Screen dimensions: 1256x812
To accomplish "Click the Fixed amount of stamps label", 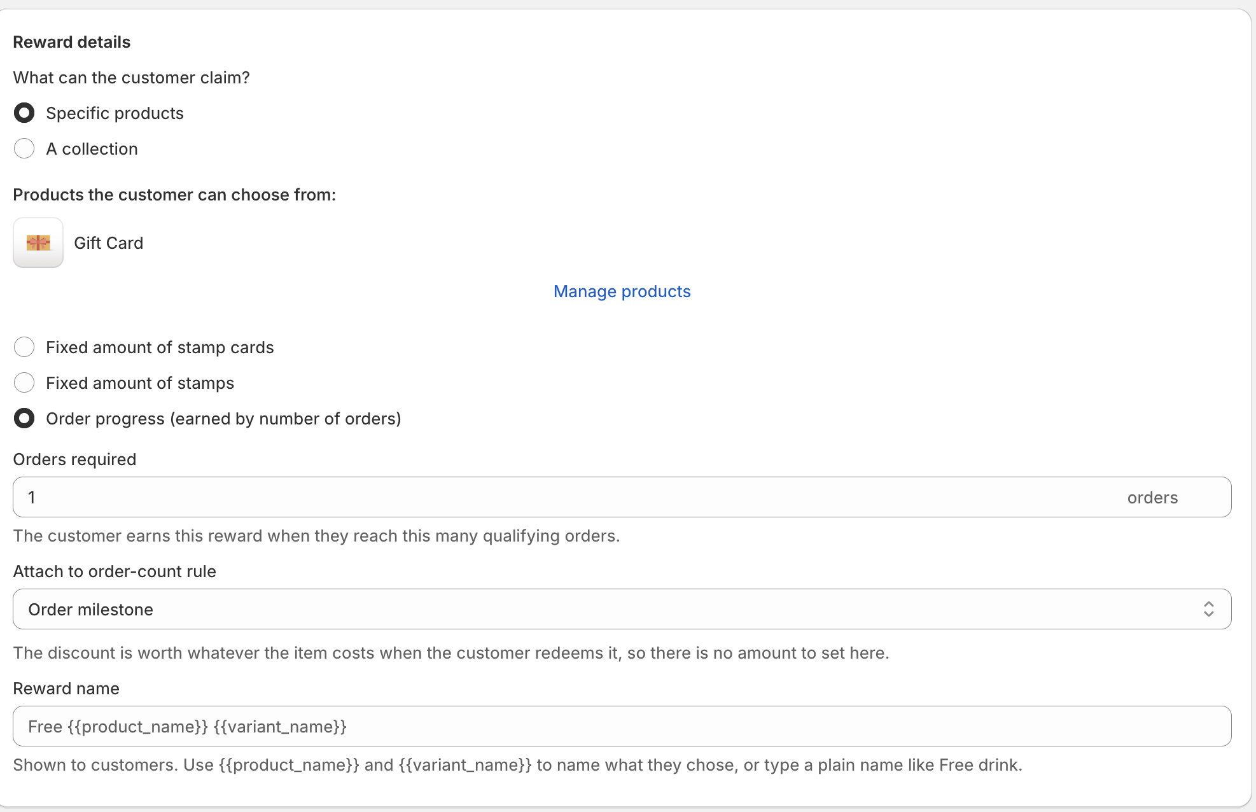I will (x=140, y=383).
